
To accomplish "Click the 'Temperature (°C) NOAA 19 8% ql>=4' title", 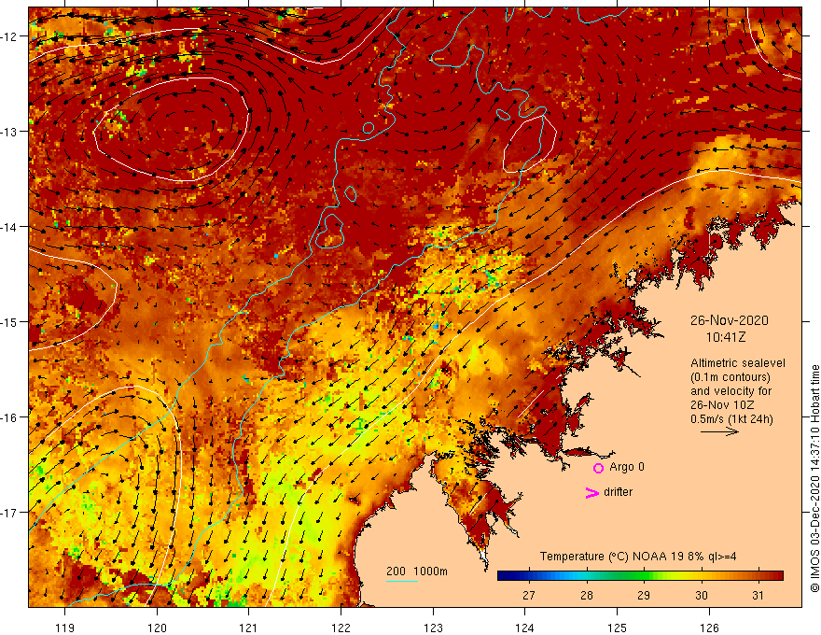I will click(x=638, y=557).
